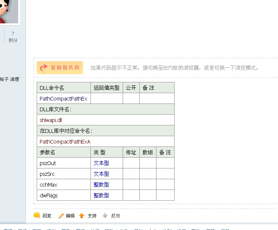Click the 参数名 header cell

[64, 152]
